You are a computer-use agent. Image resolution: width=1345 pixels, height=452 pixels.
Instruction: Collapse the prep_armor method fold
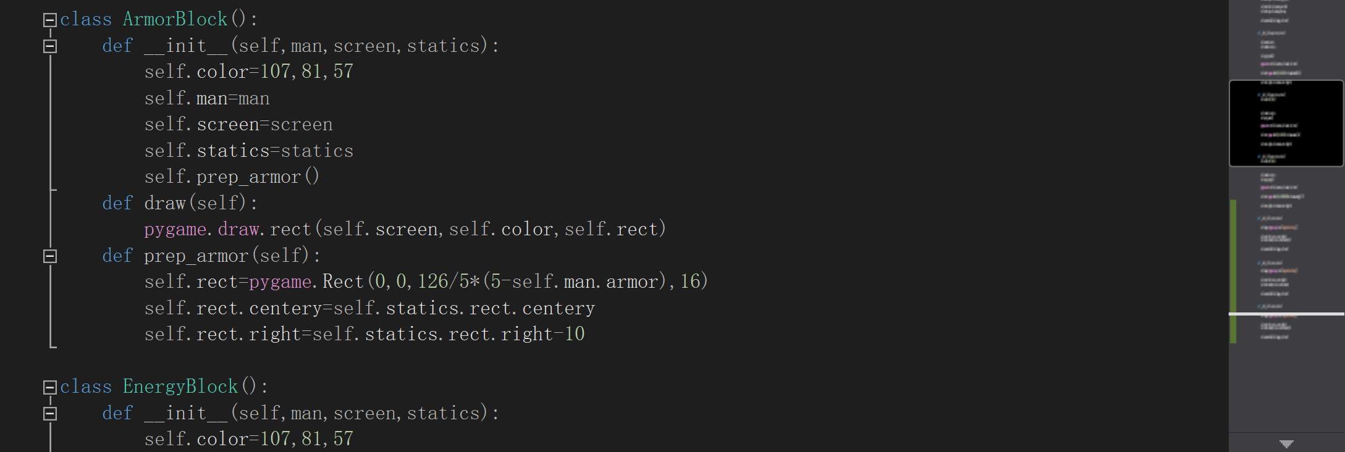pos(50,256)
